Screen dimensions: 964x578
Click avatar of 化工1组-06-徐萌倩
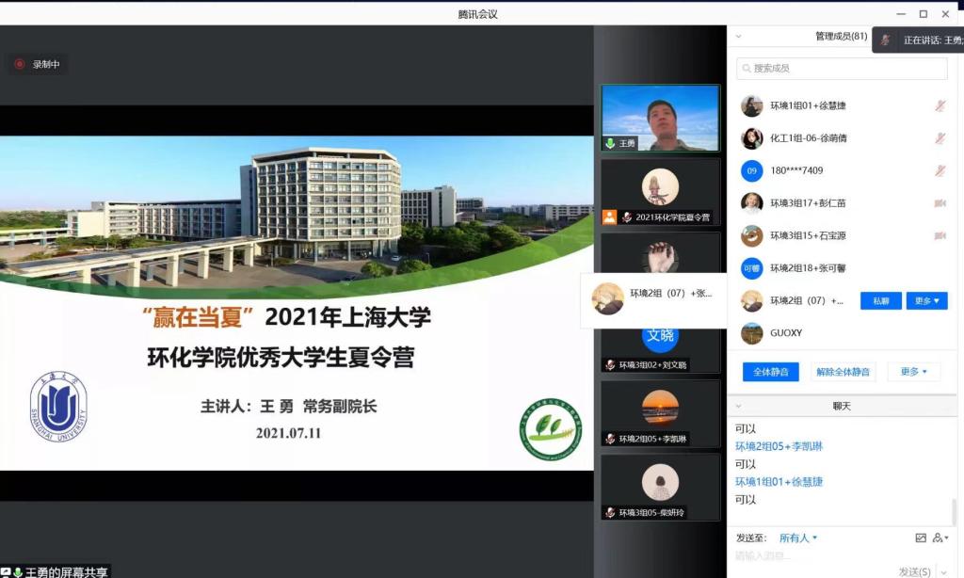[x=751, y=138]
